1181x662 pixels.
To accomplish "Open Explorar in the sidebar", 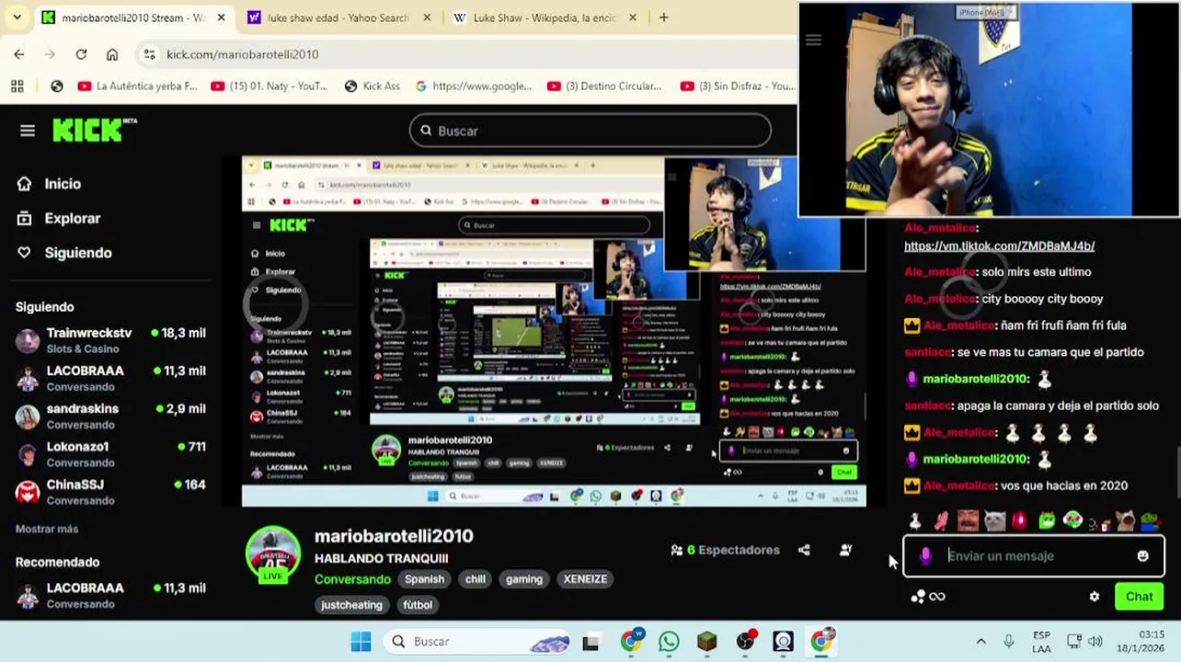I will click(59, 219).
